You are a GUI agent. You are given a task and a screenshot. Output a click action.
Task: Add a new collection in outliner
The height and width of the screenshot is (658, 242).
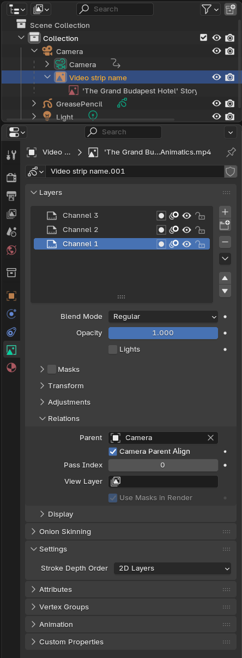[x=230, y=9]
